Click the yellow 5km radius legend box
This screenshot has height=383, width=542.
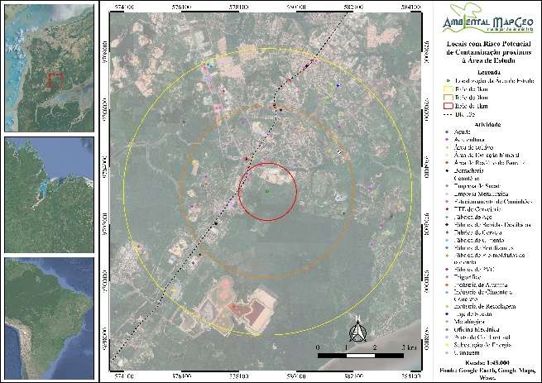click(449, 89)
